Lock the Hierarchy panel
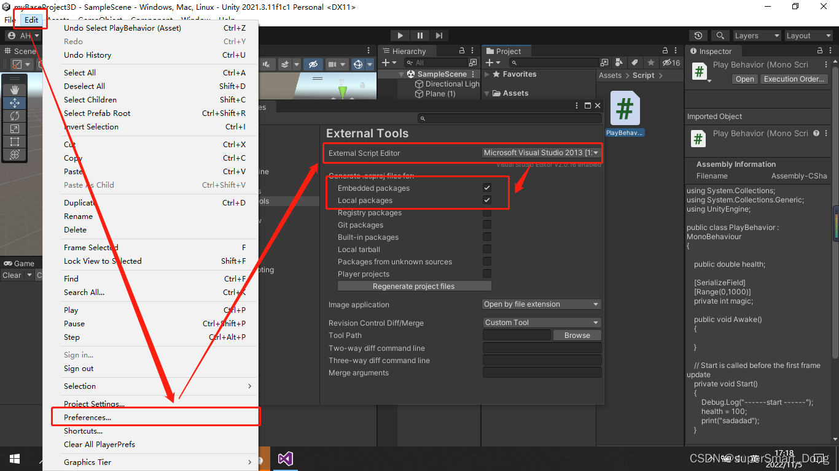 click(462, 51)
